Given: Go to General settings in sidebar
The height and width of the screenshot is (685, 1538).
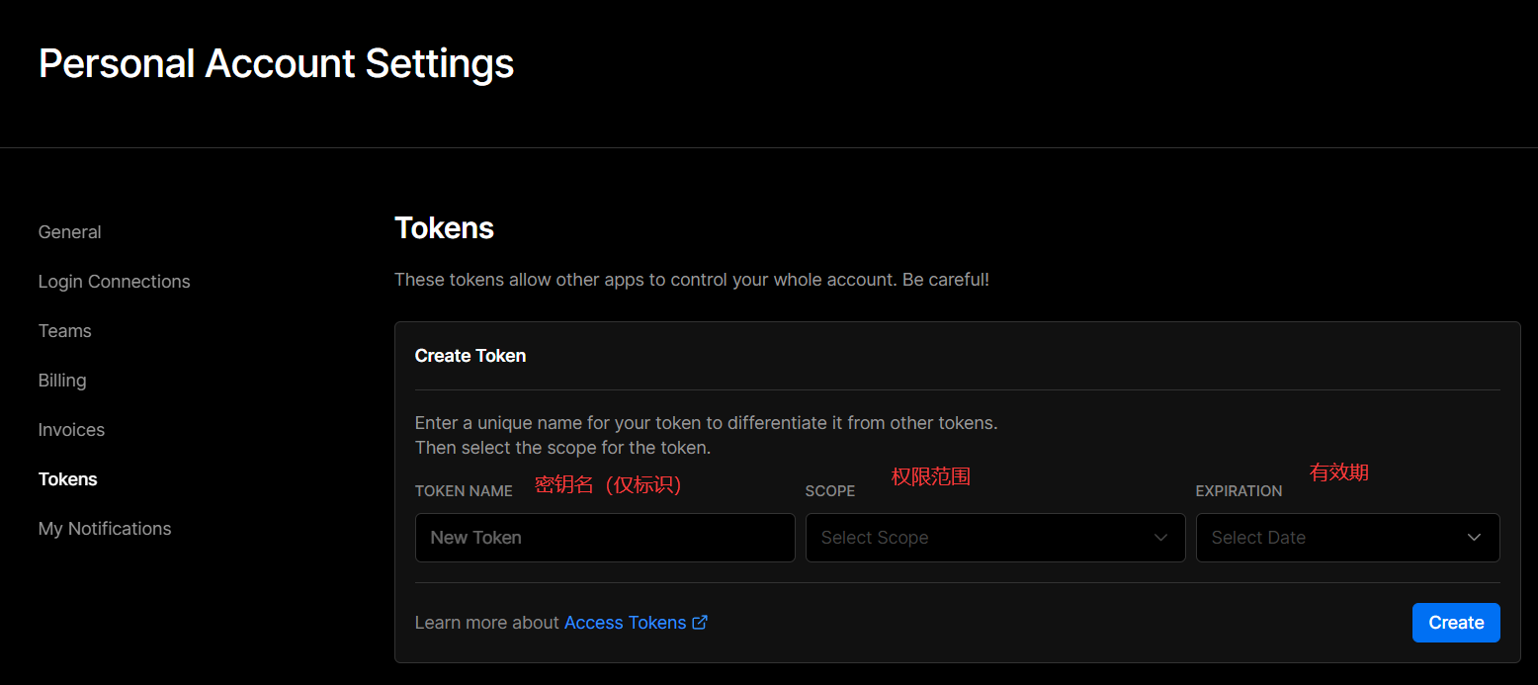Looking at the screenshot, I should (x=69, y=232).
